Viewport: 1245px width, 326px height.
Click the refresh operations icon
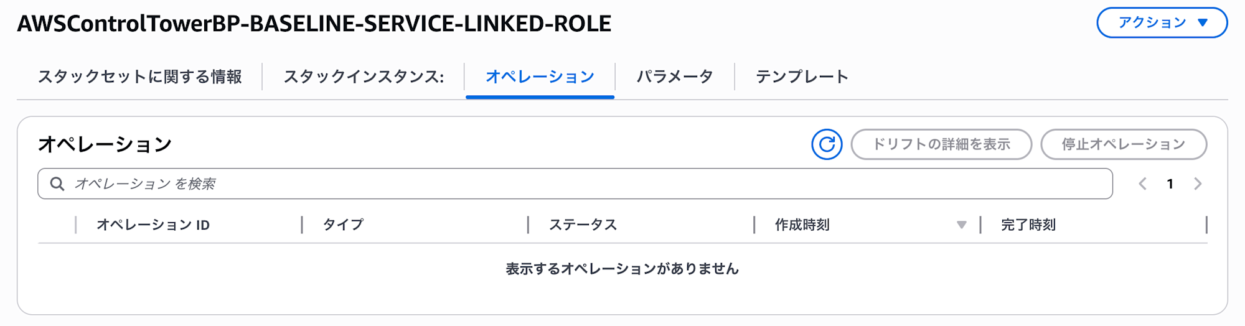[827, 144]
